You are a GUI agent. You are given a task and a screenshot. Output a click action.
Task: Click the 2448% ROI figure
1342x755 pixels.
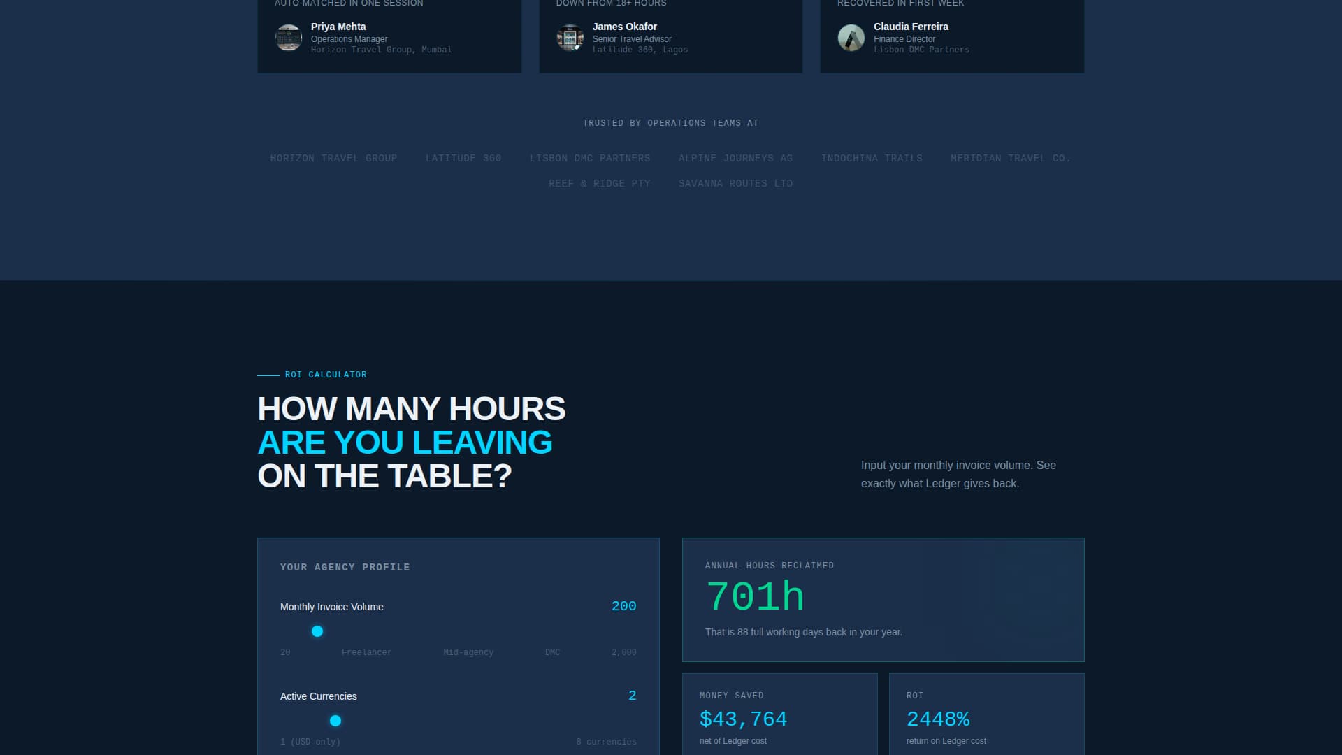(x=938, y=719)
